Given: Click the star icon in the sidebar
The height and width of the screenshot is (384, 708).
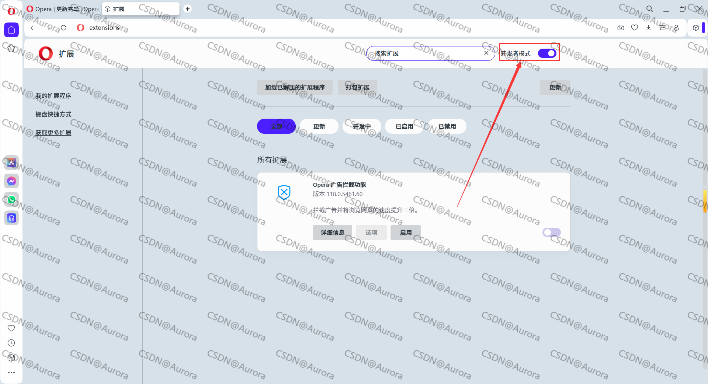Looking at the screenshot, I should click(x=11, y=48).
